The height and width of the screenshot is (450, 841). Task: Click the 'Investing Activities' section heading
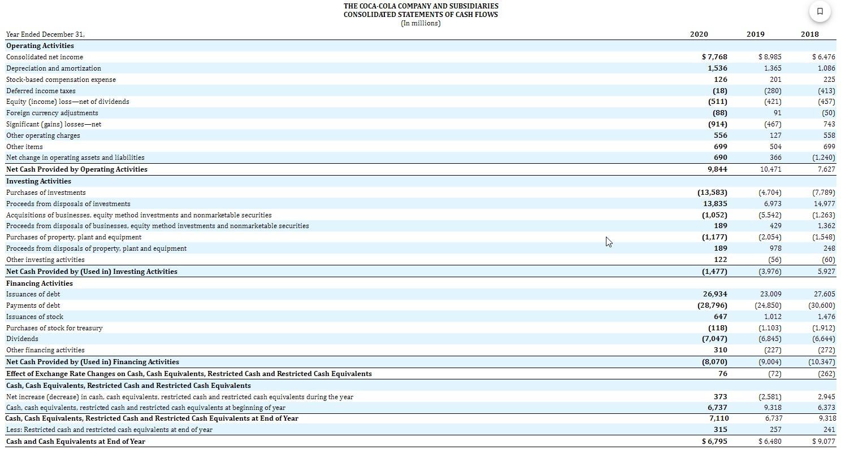[x=38, y=181]
